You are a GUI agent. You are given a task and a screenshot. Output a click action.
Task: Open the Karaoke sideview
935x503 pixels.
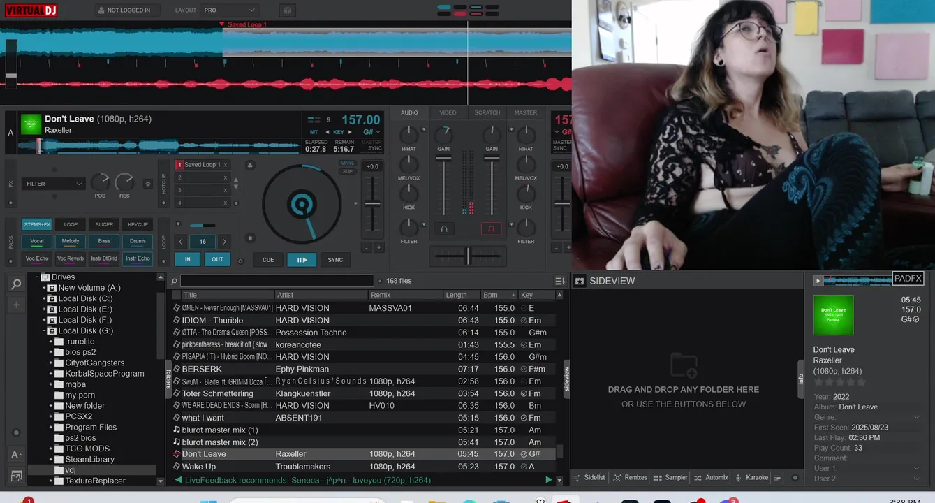[752, 478]
